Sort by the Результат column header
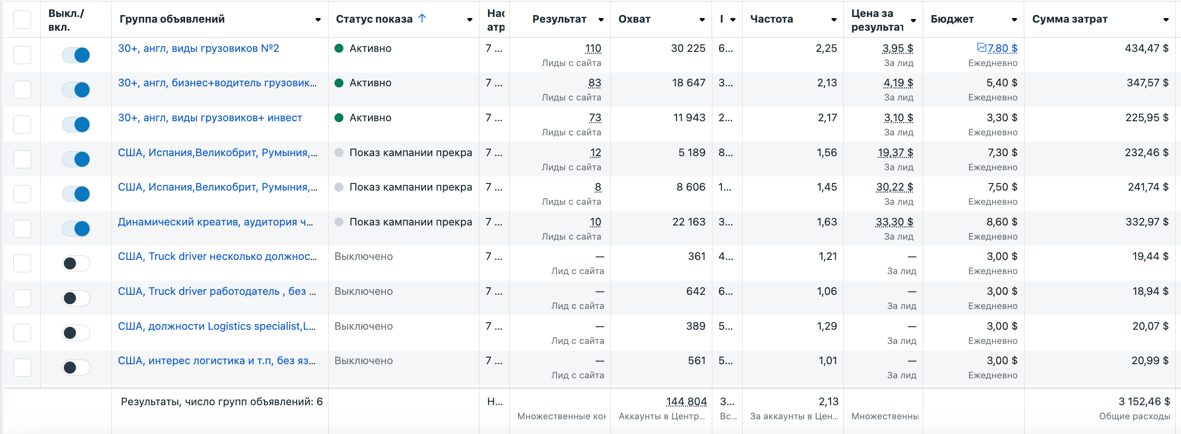This screenshot has height=434, width=1181. tap(559, 19)
